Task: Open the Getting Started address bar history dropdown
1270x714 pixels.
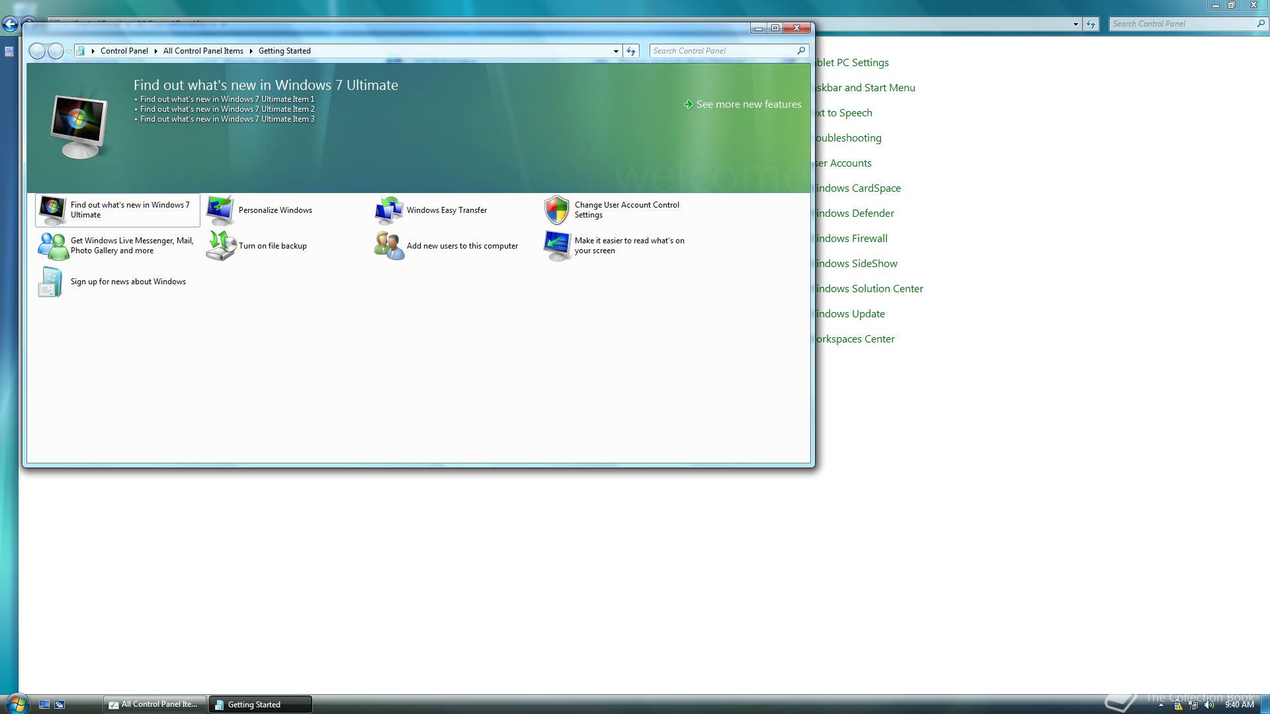Action: click(616, 51)
